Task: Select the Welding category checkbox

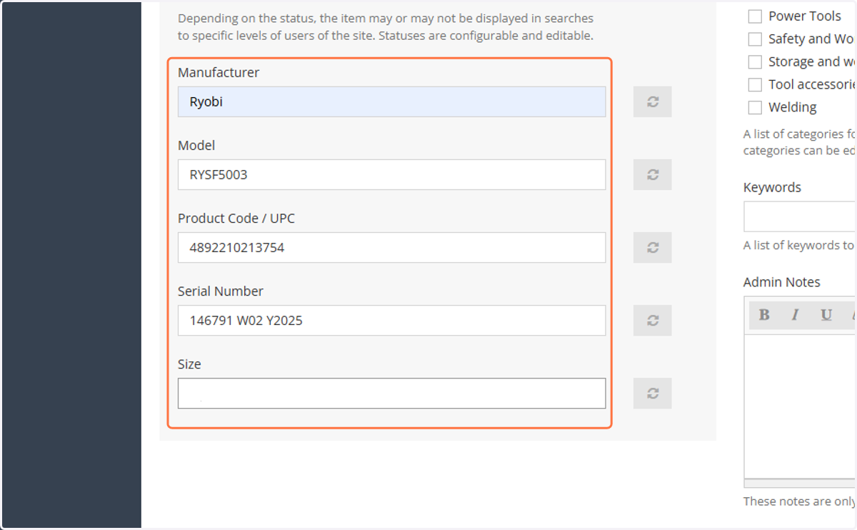Action: (755, 107)
